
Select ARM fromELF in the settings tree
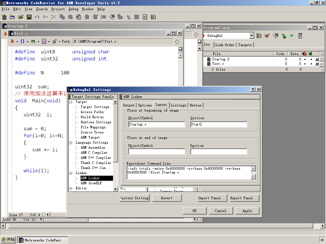pos(91,183)
